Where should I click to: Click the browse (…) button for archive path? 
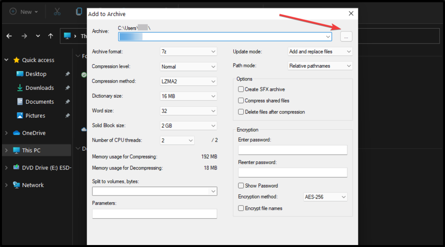(346, 37)
